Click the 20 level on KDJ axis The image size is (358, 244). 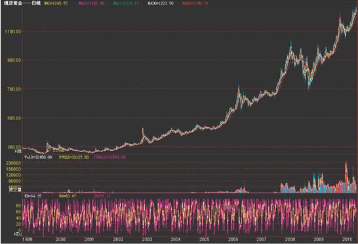tap(18, 224)
